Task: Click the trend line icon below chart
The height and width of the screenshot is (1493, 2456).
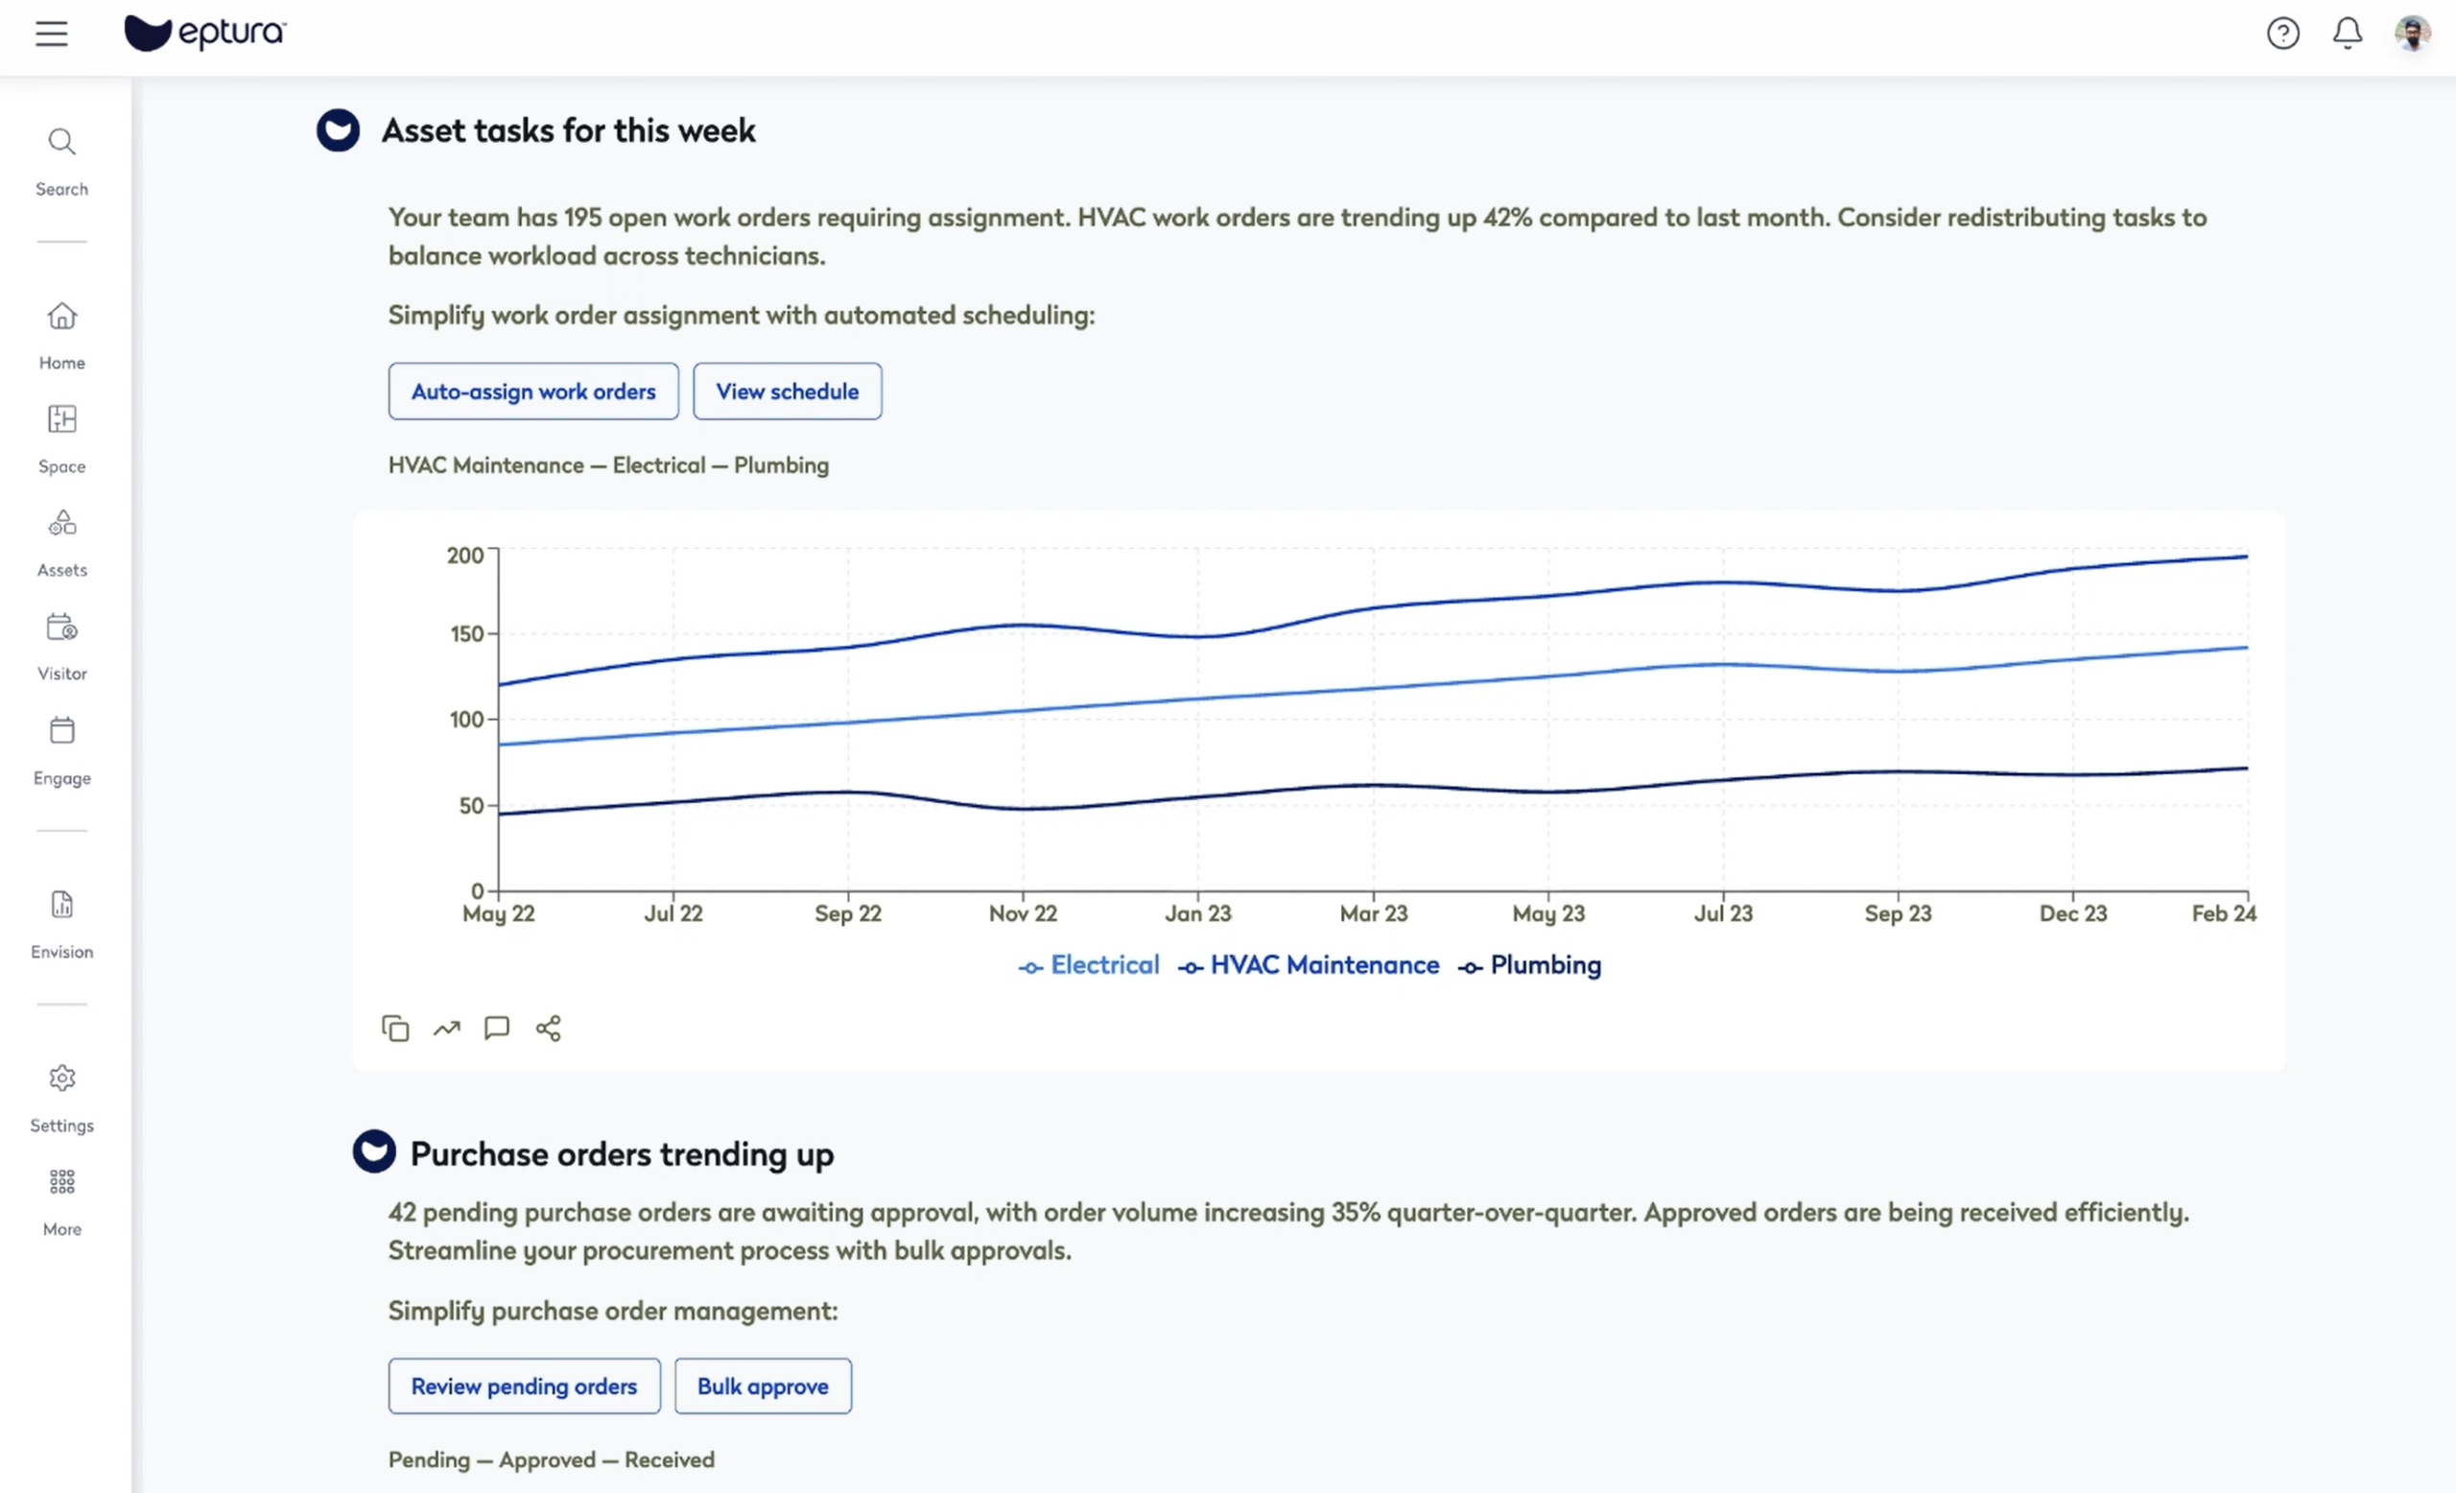Action: click(x=446, y=1028)
